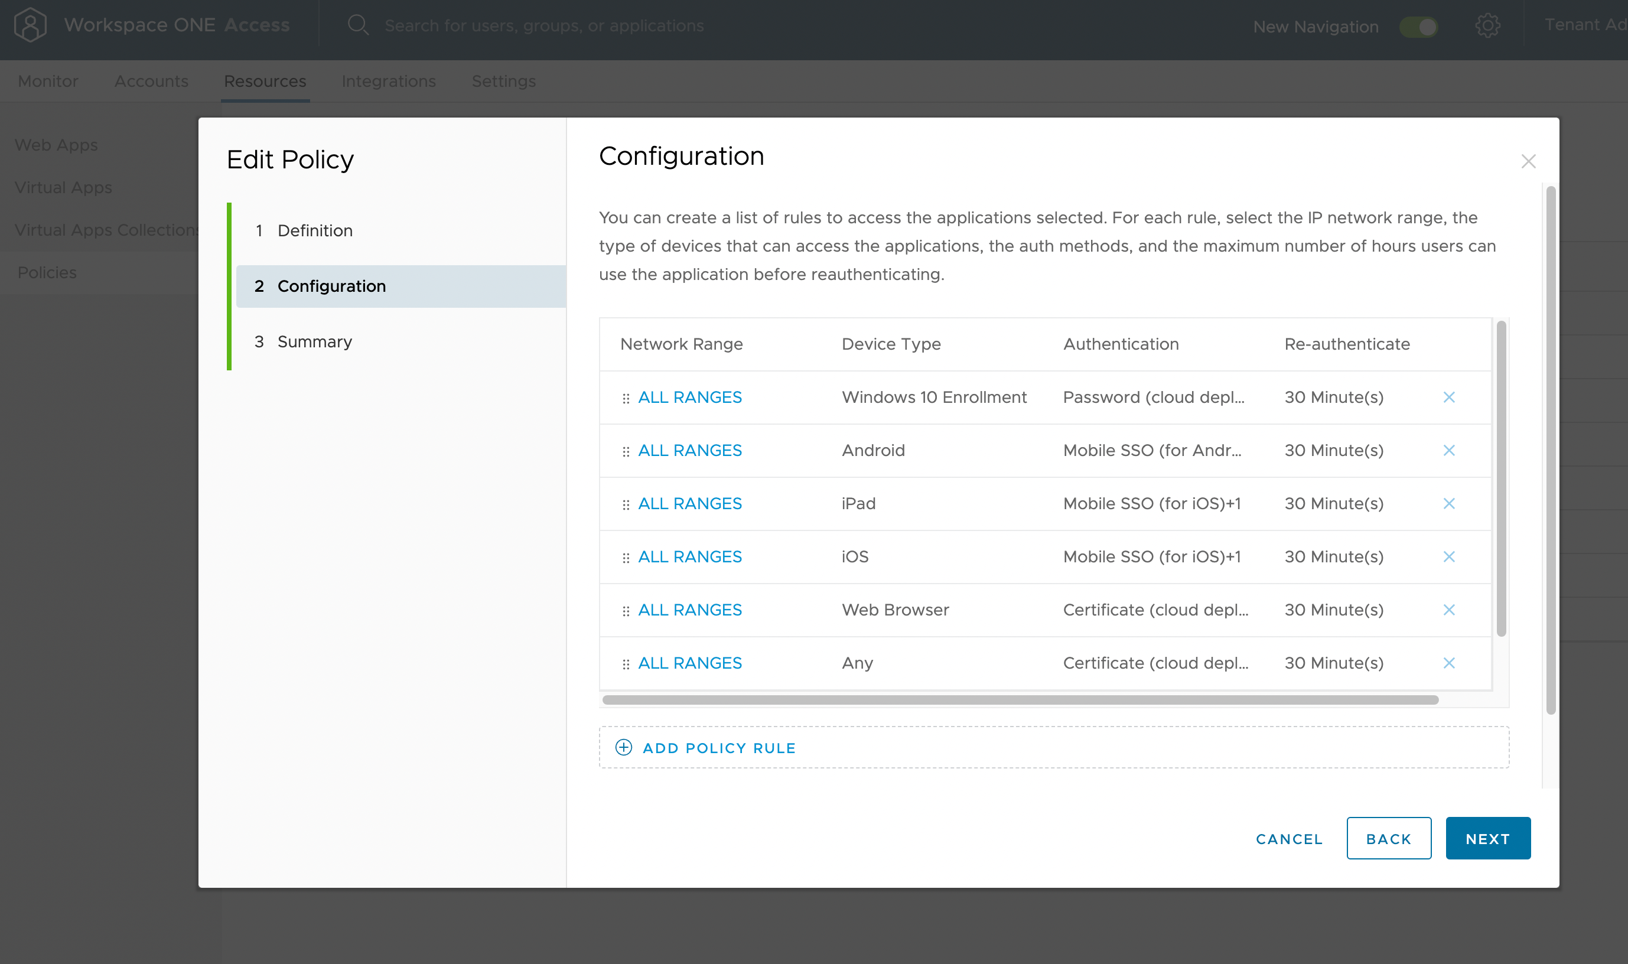Click the BACK button

pyautogui.click(x=1388, y=839)
